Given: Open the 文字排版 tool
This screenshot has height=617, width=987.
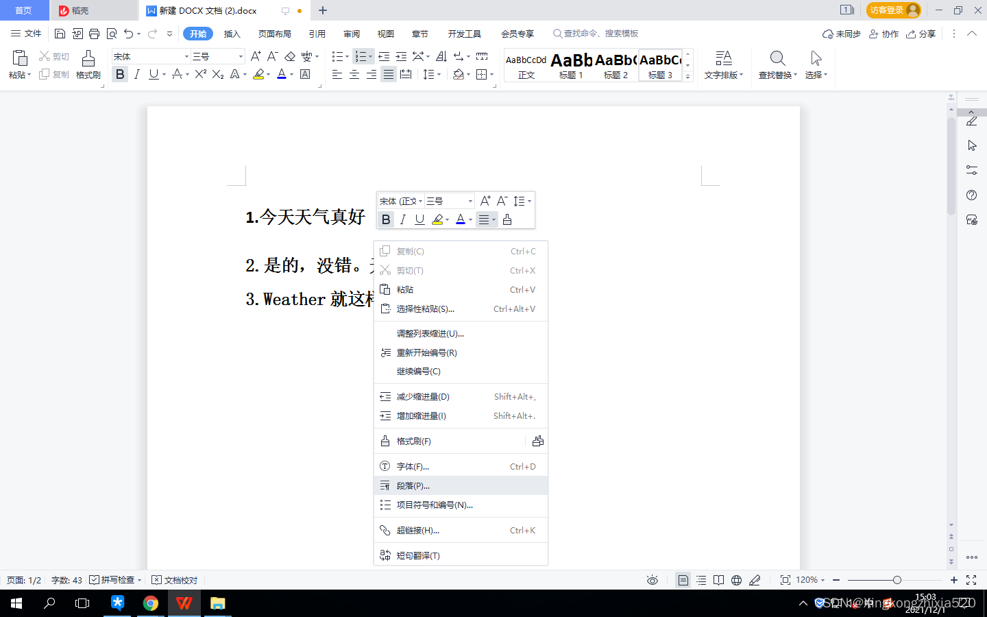Looking at the screenshot, I should point(723,65).
